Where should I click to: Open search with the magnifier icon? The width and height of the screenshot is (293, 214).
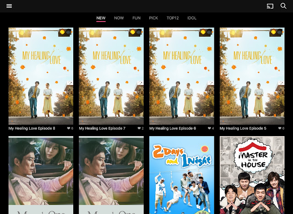[x=283, y=6]
